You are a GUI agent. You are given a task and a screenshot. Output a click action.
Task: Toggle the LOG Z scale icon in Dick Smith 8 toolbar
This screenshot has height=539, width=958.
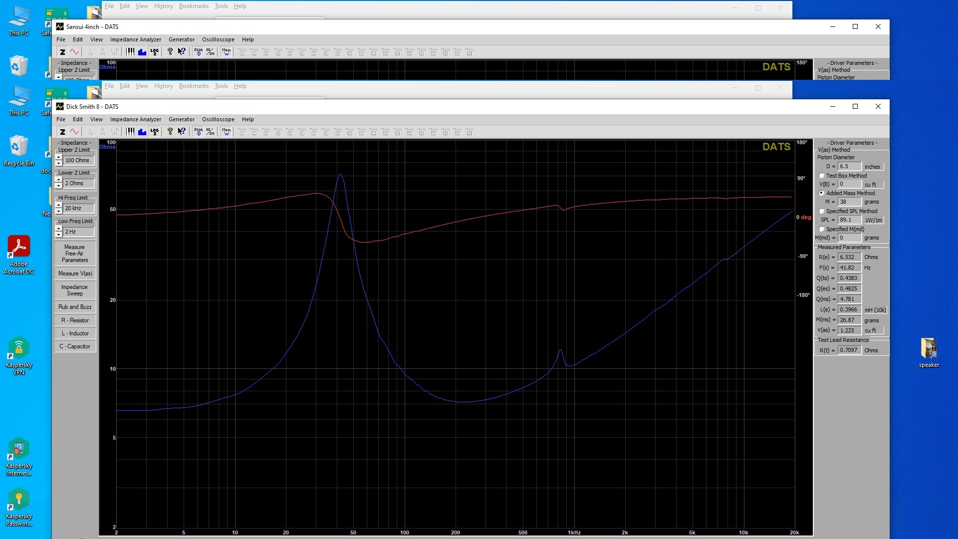pos(155,132)
